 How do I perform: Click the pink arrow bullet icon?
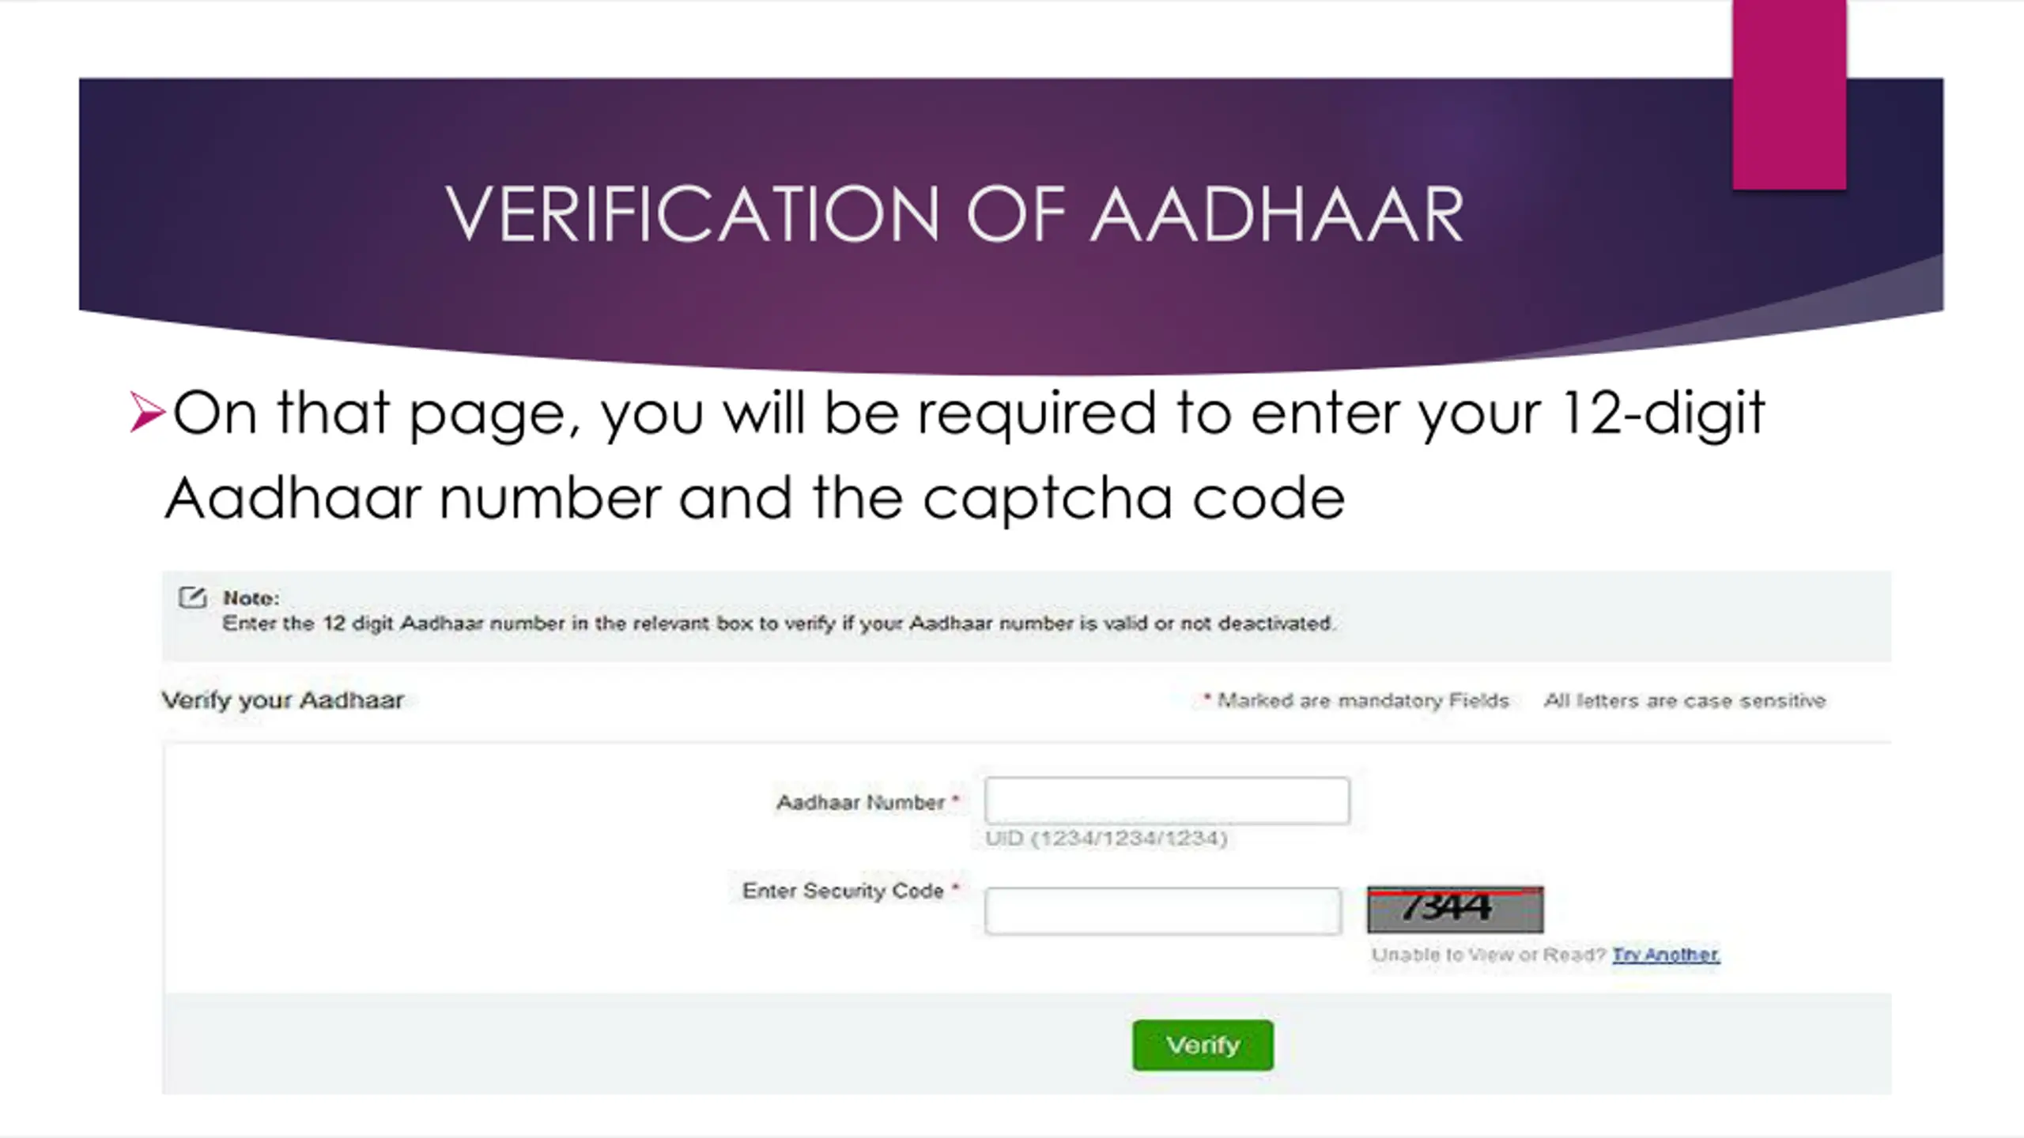coord(147,413)
